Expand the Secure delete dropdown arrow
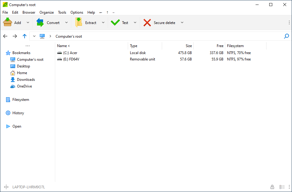Viewport: 292px width, 192px height. 182,22
